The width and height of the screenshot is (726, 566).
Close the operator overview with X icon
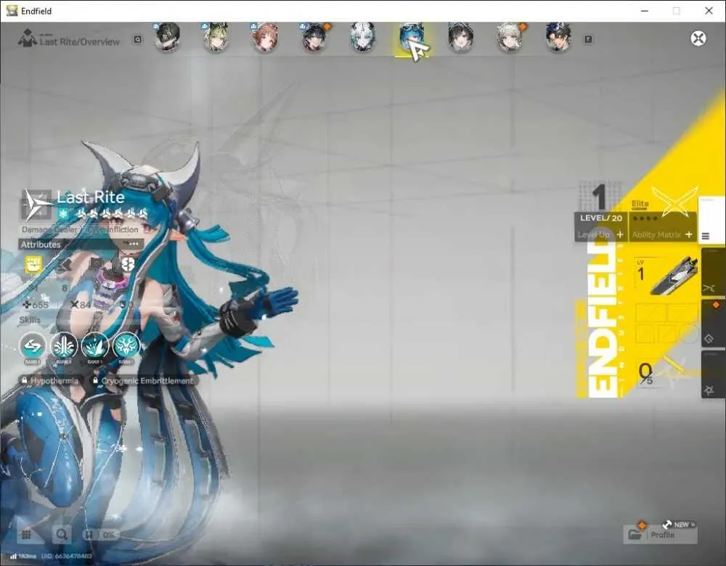click(x=698, y=38)
